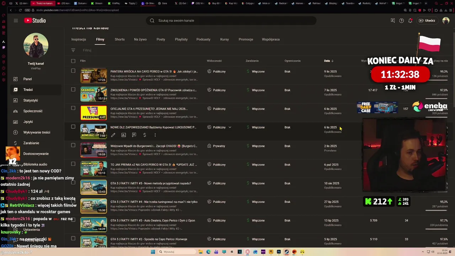Open the analytics icon on the NOWE DLC video

point(124,135)
